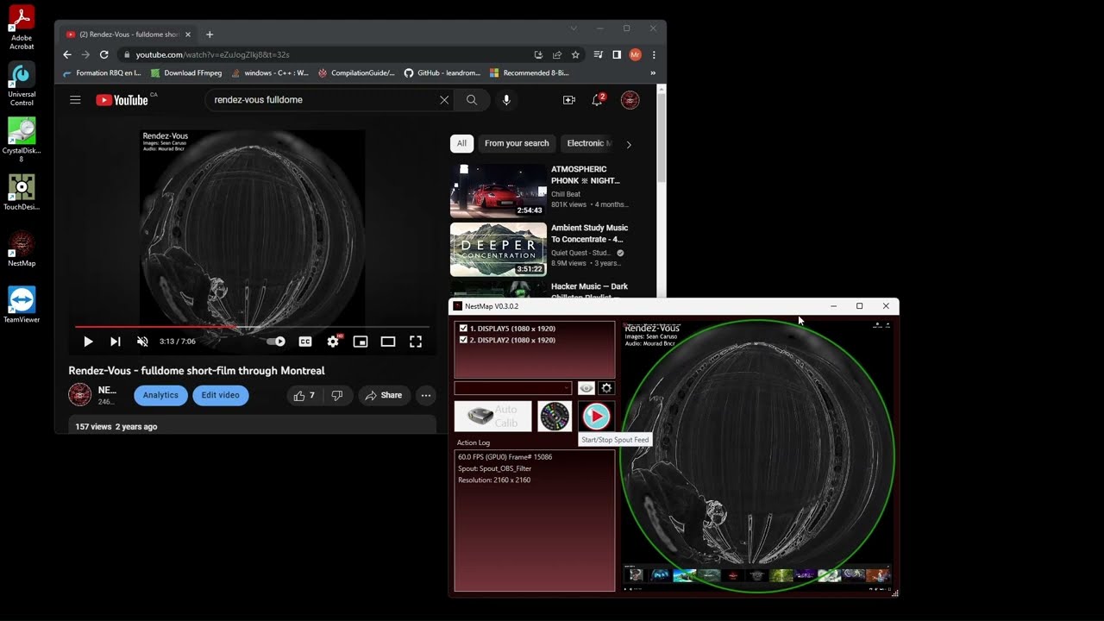
Task: Open Chrome profile avatar Mr
Action: [636, 54]
